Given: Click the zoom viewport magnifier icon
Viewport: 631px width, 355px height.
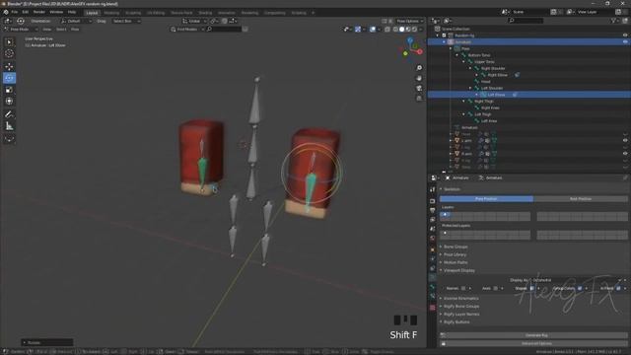Looking at the screenshot, I should pyautogui.click(x=419, y=68).
